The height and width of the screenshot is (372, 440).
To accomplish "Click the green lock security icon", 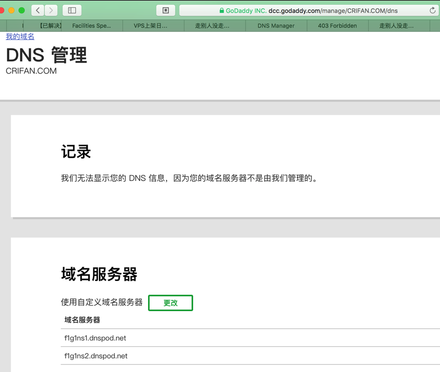I will tap(222, 11).
